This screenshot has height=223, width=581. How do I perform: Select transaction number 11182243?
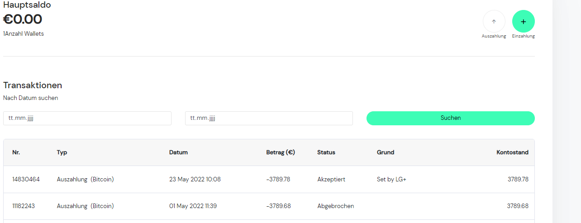coord(24,206)
